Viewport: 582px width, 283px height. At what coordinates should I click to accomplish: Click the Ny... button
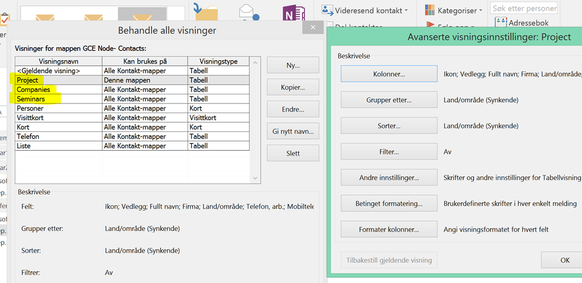coord(293,65)
